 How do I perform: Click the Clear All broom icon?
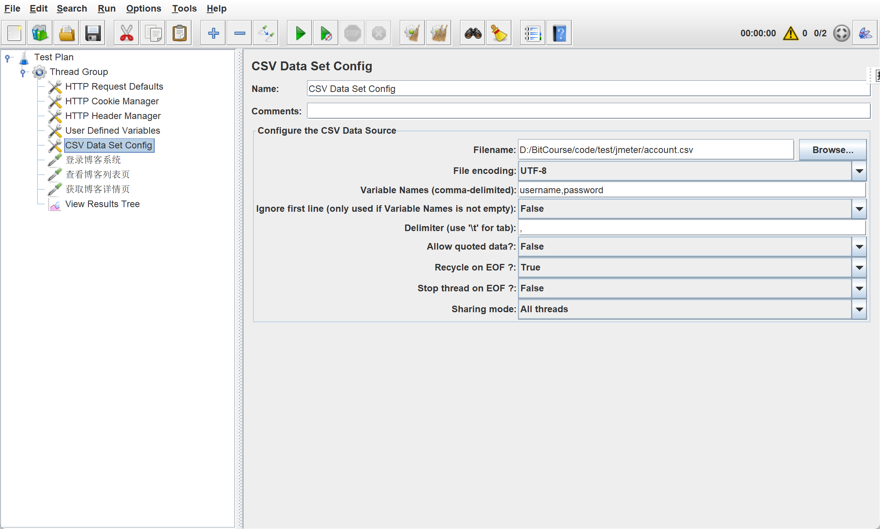(438, 33)
